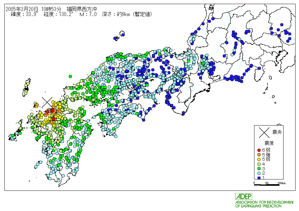Click the X epicenter symbol in the legend
Screen dimensions: 299x211
click(264, 132)
